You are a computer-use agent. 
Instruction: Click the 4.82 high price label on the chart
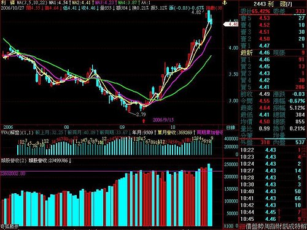196,12
